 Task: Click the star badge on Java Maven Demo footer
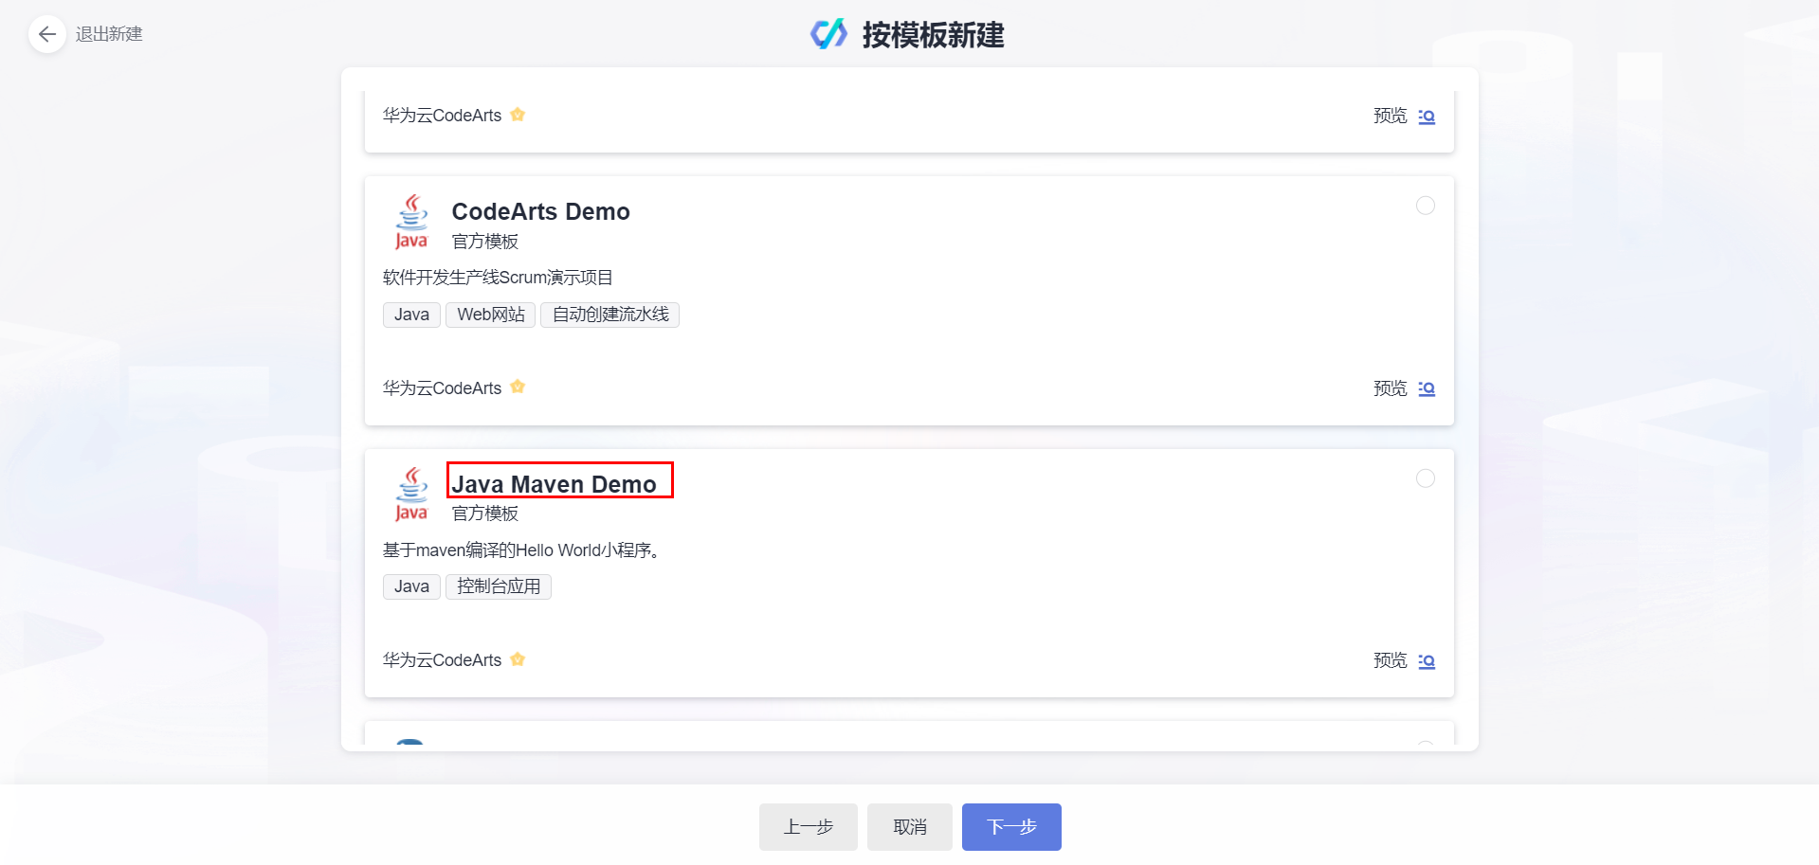(518, 659)
